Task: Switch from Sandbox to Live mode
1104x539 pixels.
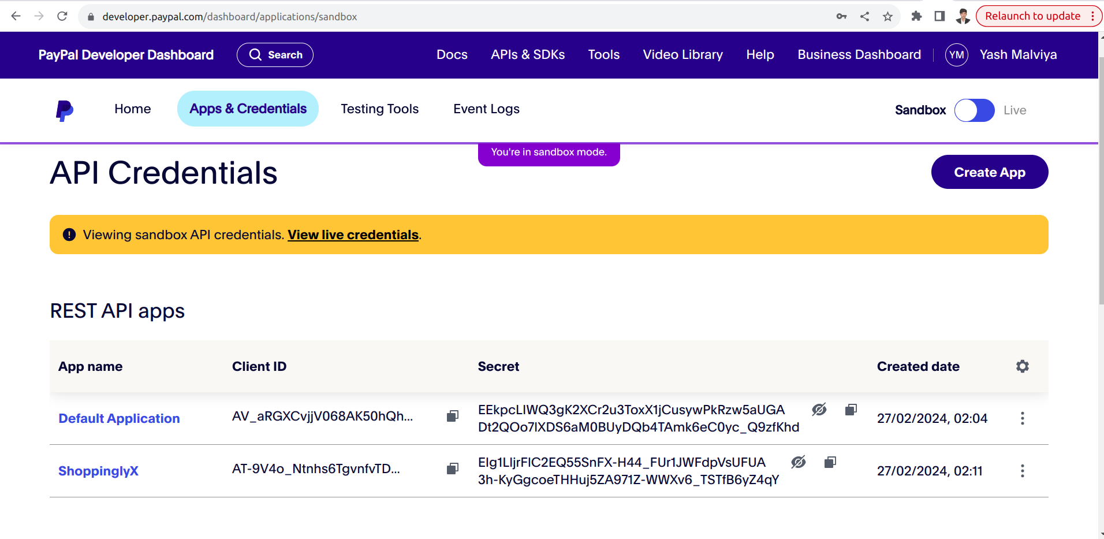Action: pos(974,110)
